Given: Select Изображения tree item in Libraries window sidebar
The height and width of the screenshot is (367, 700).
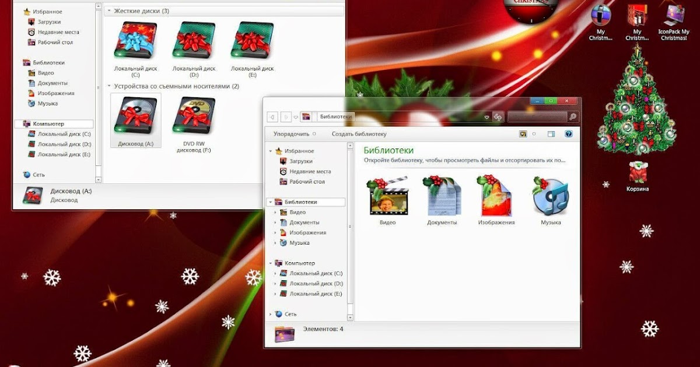Looking at the screenshot, I should pyautogui.click(x=303, y=232).
